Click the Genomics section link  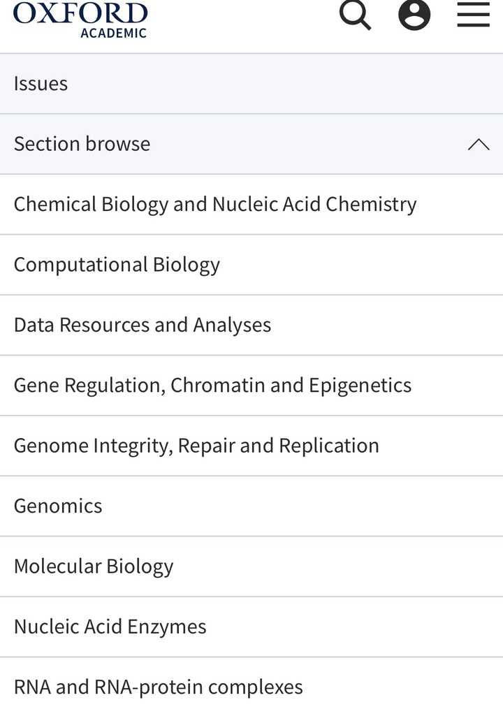(x=57, y=506)
